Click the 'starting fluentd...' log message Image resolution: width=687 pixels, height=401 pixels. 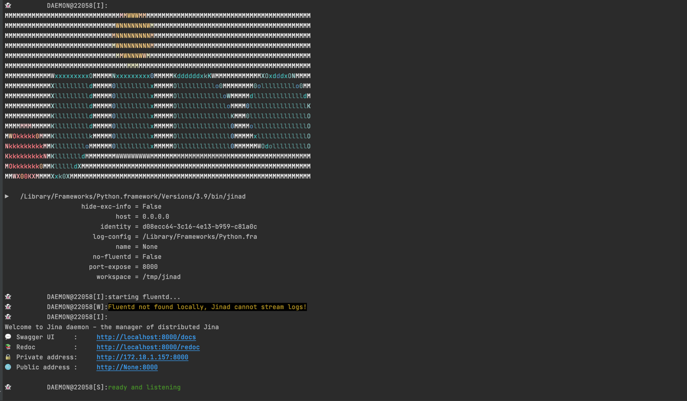[144, 297]
